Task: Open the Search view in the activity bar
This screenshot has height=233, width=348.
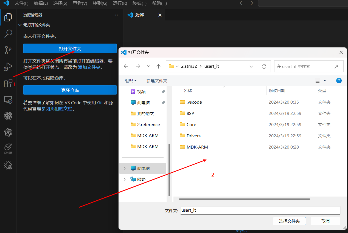Action: [8, 33]
